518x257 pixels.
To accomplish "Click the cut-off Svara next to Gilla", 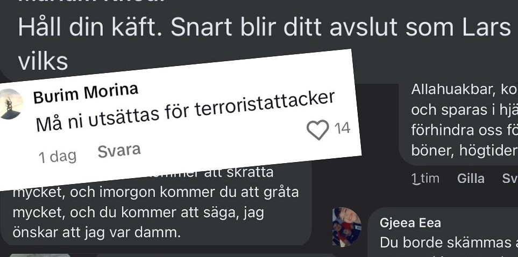I will click(x=510, y=179).
